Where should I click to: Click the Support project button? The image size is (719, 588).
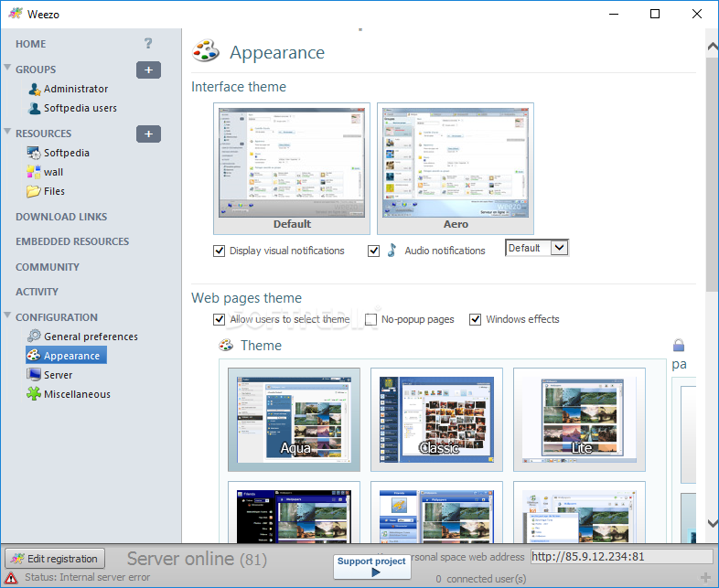[372, 566]
